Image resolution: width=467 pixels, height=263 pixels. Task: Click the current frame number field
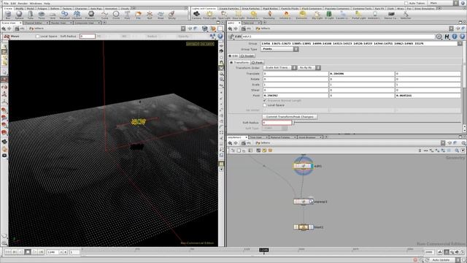coord(53,252)
